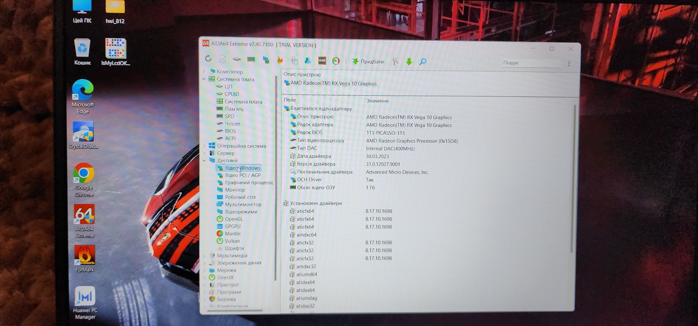Expand the Збереження даних tree node
This screenshot has width=698, height=326.
204,262
